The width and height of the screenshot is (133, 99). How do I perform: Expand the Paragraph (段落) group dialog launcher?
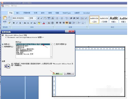pos(87,27)
